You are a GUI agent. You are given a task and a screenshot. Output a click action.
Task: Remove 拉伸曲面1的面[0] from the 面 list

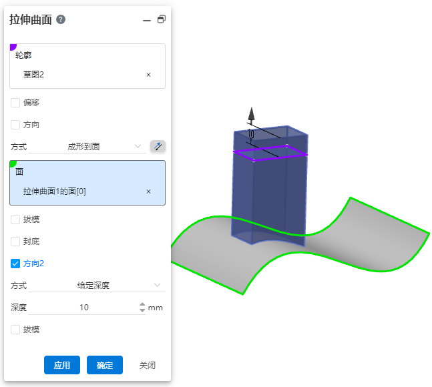pyautogui.click(x=148, y=191)
